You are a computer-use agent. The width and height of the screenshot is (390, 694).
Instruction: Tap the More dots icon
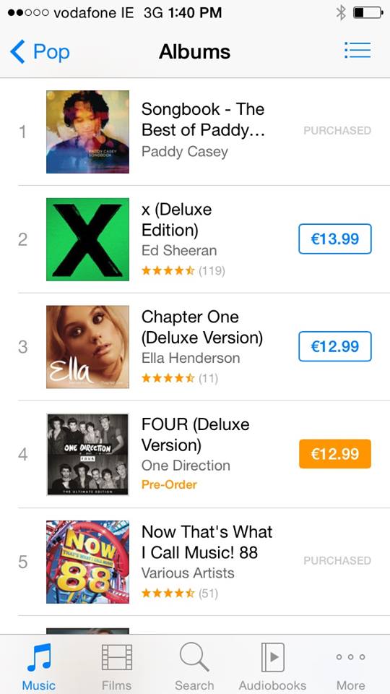click(x=351, y=657)
